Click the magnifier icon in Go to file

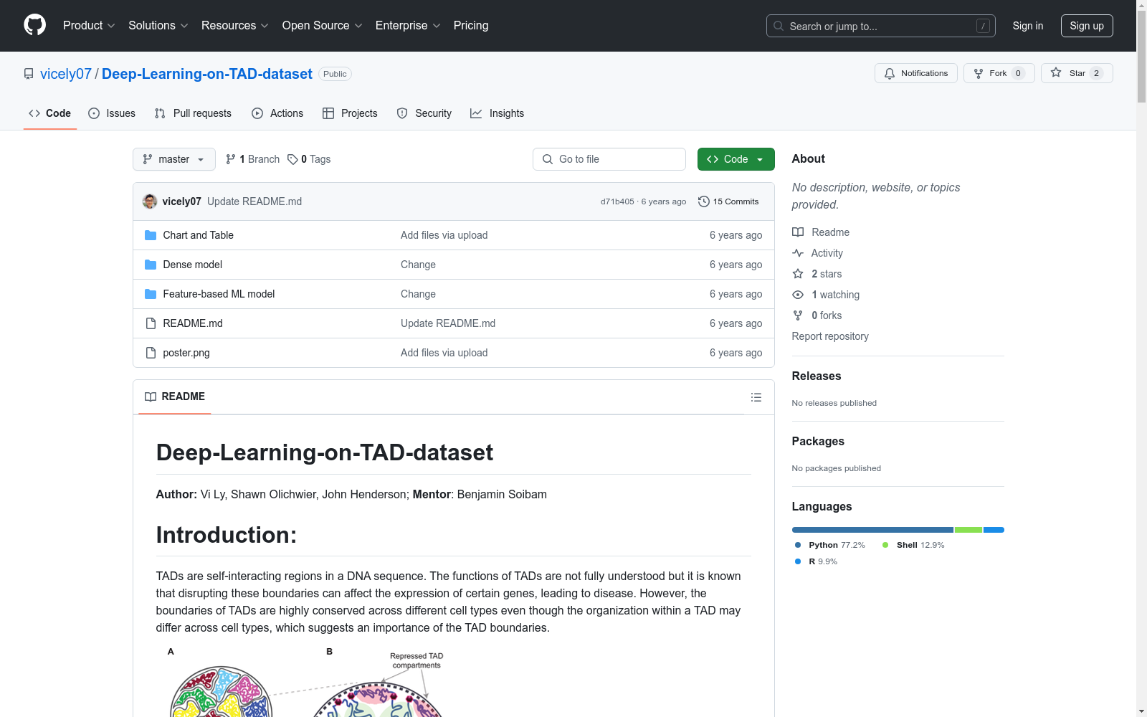548,159
